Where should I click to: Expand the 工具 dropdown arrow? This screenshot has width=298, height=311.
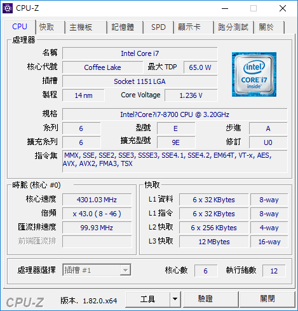click(175, 300)
